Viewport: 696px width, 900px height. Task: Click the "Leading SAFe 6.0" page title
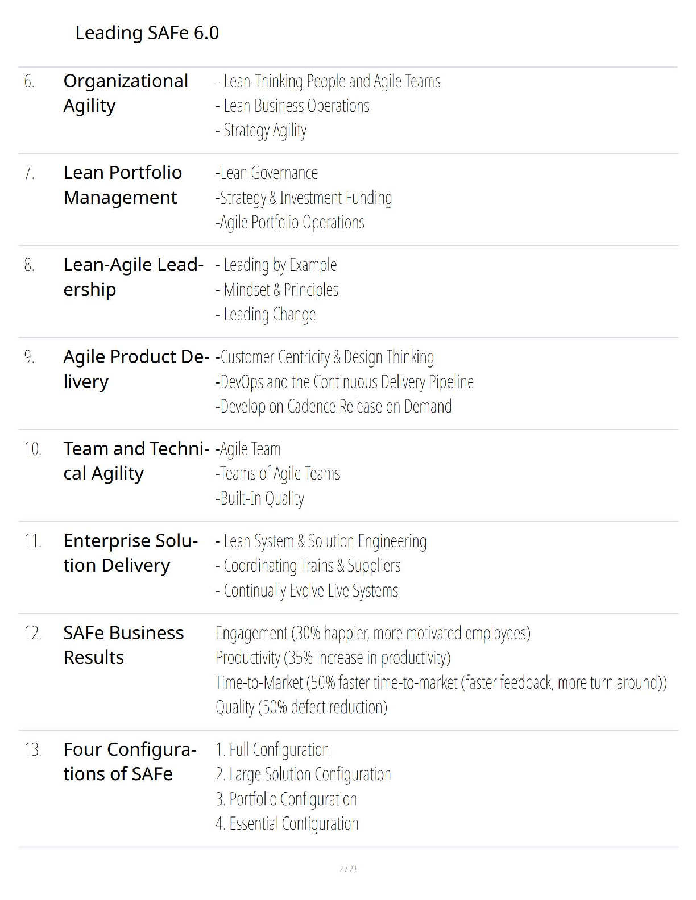coord(147,33)
